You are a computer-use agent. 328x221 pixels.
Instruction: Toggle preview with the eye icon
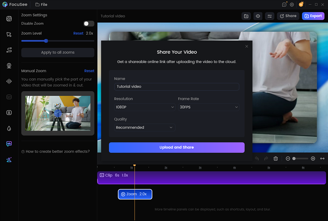click(x=258, y=16)
